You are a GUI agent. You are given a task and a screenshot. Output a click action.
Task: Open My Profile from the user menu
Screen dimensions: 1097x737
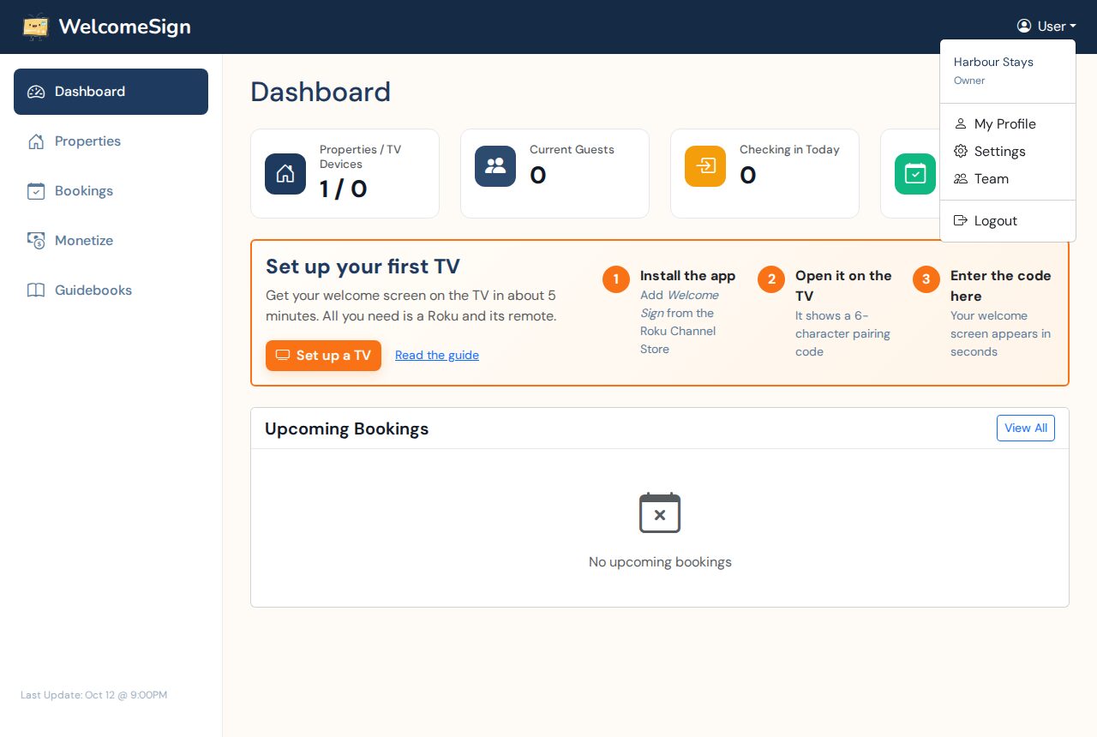point(1008,124)
